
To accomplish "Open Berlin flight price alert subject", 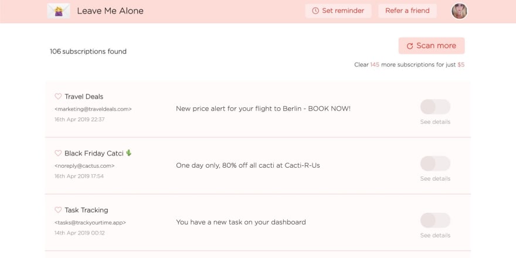I will [x=263, y=108].
